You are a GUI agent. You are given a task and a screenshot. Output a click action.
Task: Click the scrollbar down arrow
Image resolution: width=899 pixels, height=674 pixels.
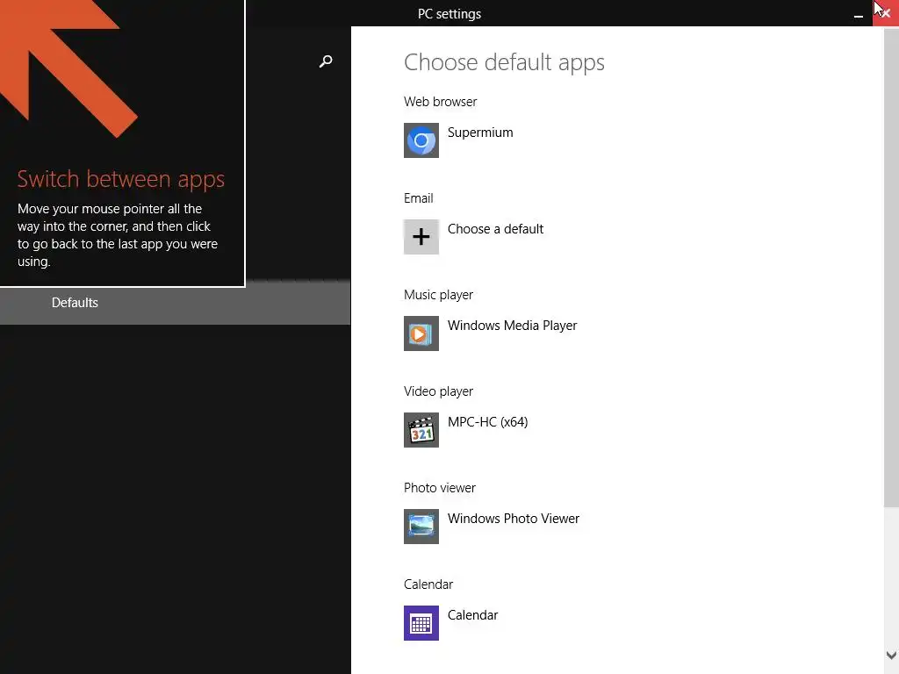[x=891, y=655]
